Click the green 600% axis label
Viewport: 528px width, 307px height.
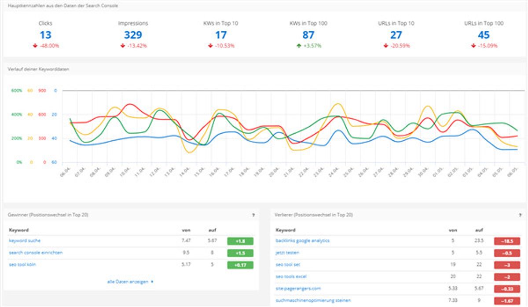point(16,91)
